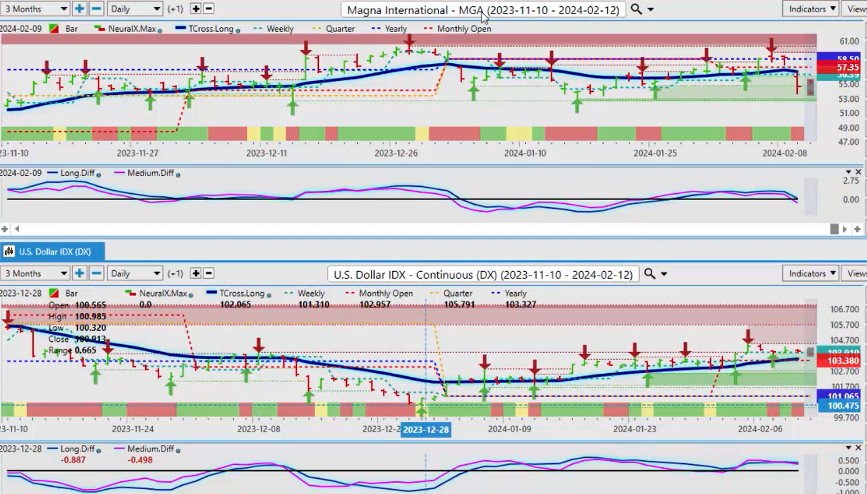Viewport: 867px width, 494px height.
Task: Select the Medium.Diff legend in the MGA indicator pane
Action: pyautogui.click(x=147, y=174)
